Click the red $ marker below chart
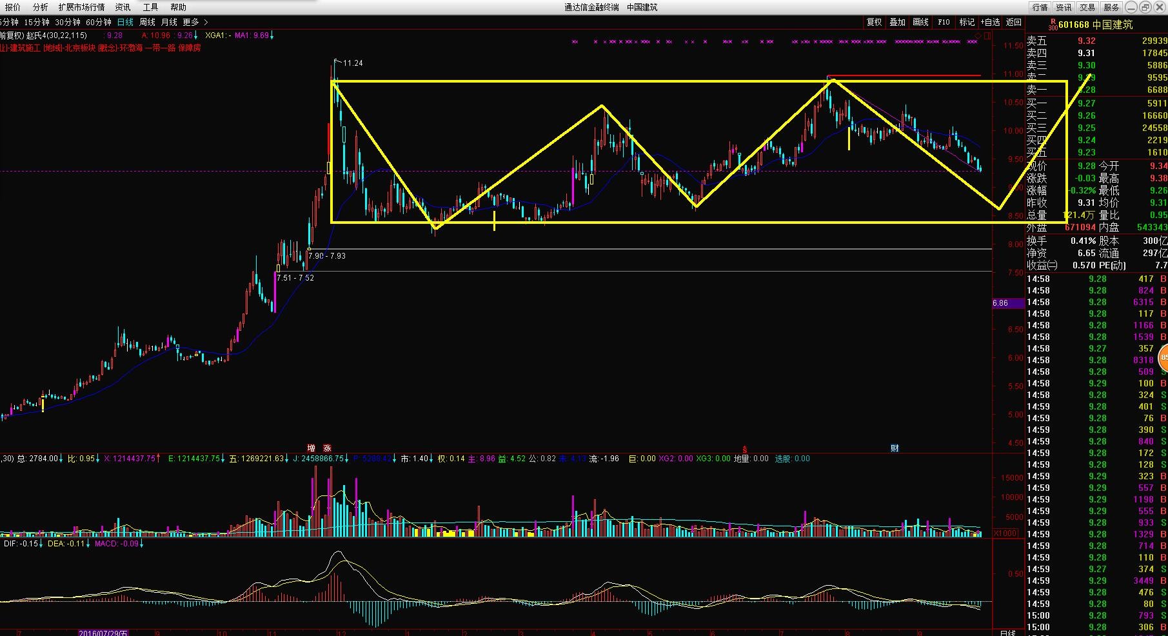 pyautogui.click(x=745, y=449)
